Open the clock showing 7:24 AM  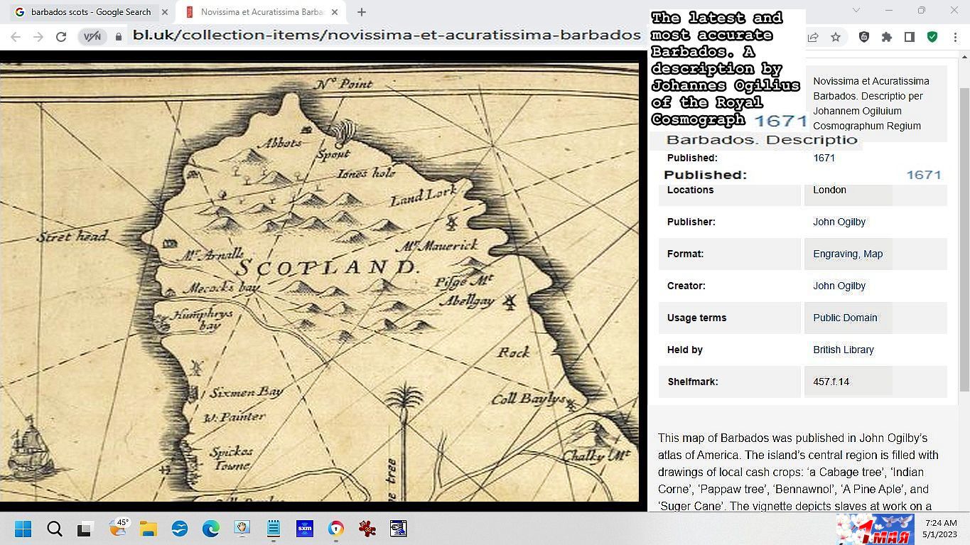pyautogui.click(x=939, y=528)
